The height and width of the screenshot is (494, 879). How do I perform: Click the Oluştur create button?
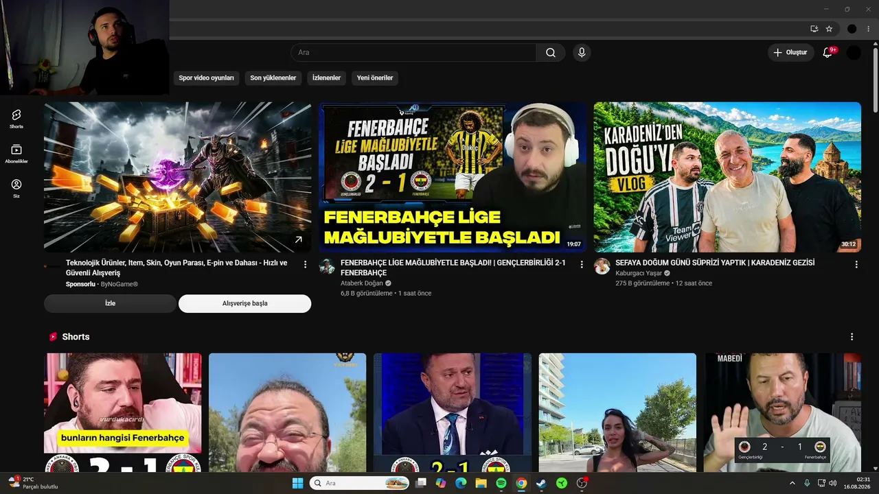[x=790, y=53]
